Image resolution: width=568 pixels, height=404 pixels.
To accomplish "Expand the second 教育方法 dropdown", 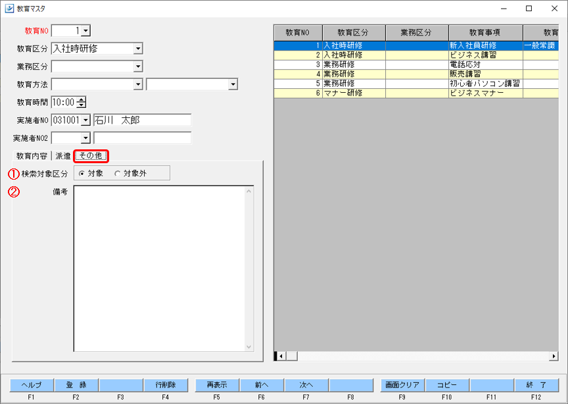I will point(233,84).
